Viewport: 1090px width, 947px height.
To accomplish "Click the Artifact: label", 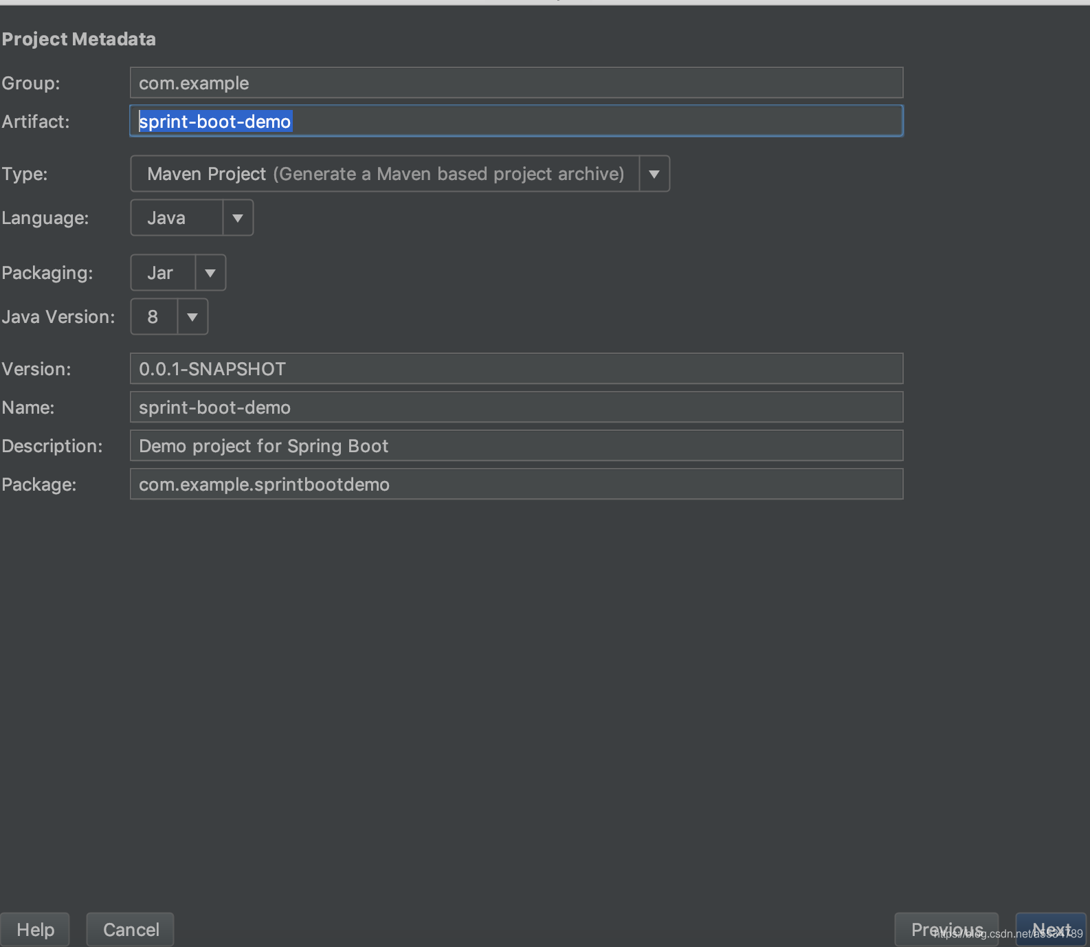I will pos(36,122).
